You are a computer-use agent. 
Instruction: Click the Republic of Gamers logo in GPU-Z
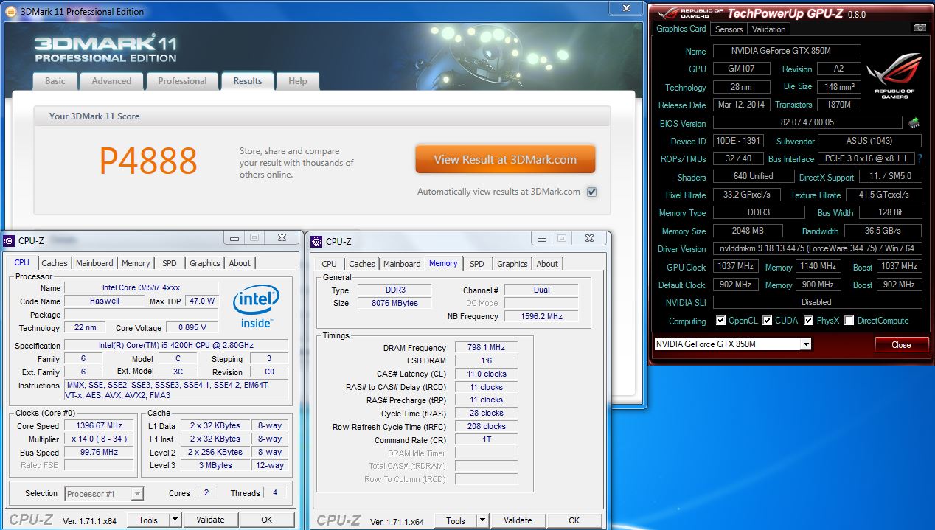[x=894, y=76]
